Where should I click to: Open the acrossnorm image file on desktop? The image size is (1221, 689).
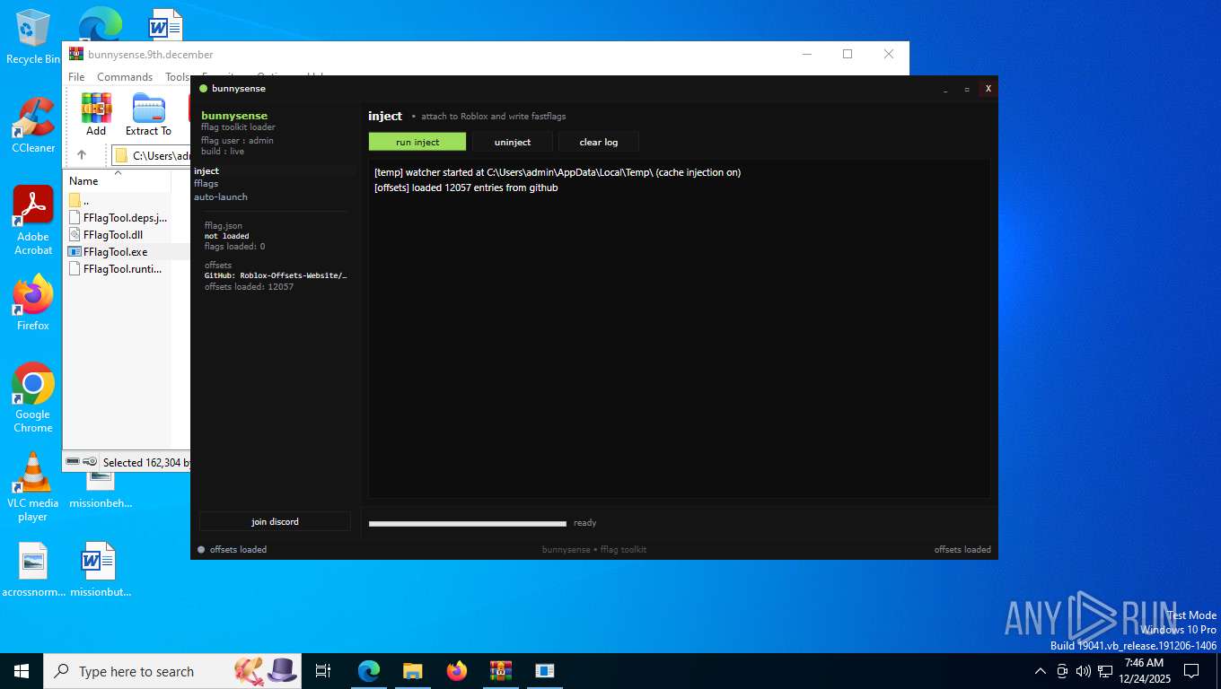(33, 570)
